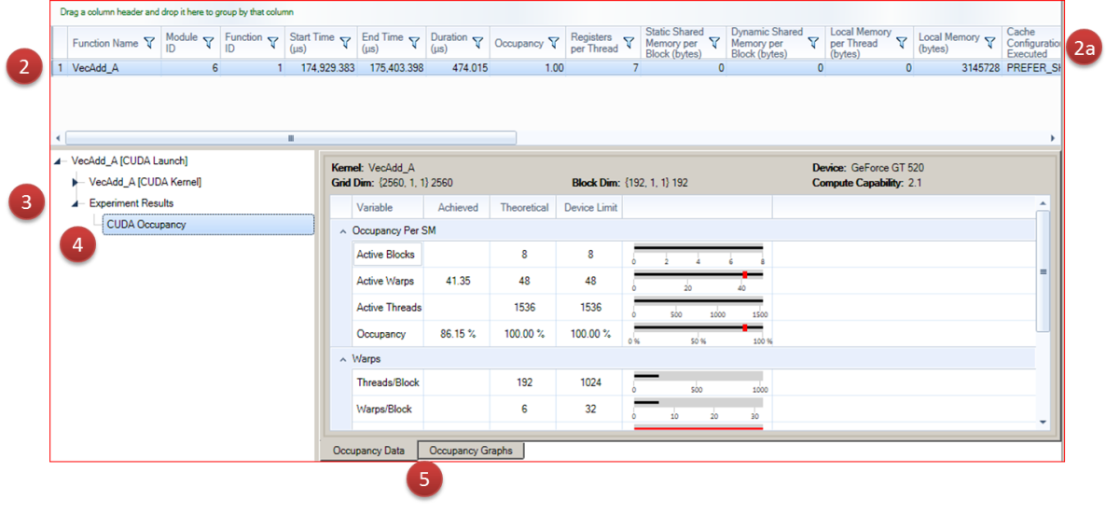Click the Function ID filter funnel

(272, 43)
